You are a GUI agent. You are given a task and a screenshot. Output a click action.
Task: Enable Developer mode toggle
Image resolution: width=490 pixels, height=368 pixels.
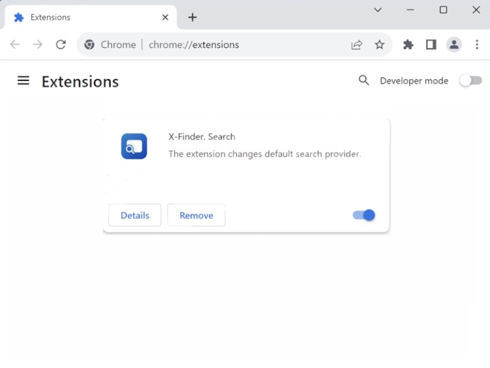point(470,81)
